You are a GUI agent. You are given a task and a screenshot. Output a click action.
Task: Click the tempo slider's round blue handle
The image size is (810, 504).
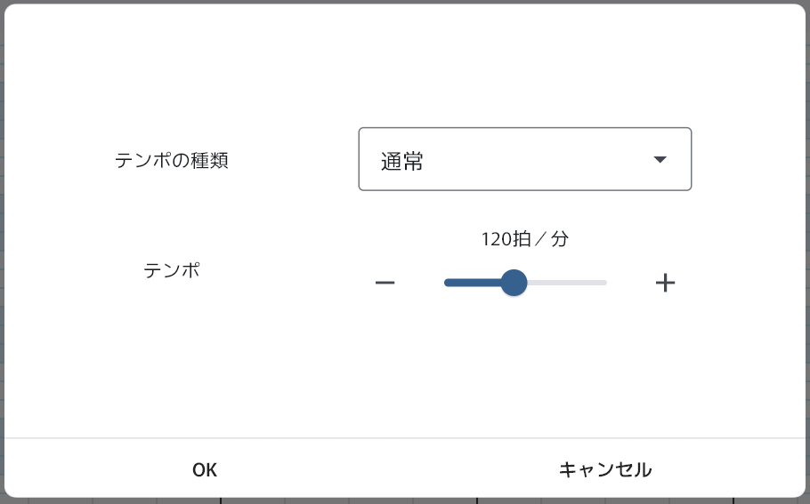tap(514, 283)
